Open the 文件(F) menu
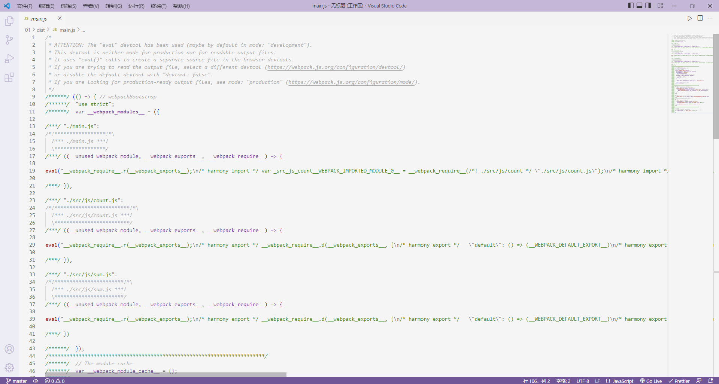Viewport: 719px width, 384px height. click(x=25, y=6)
